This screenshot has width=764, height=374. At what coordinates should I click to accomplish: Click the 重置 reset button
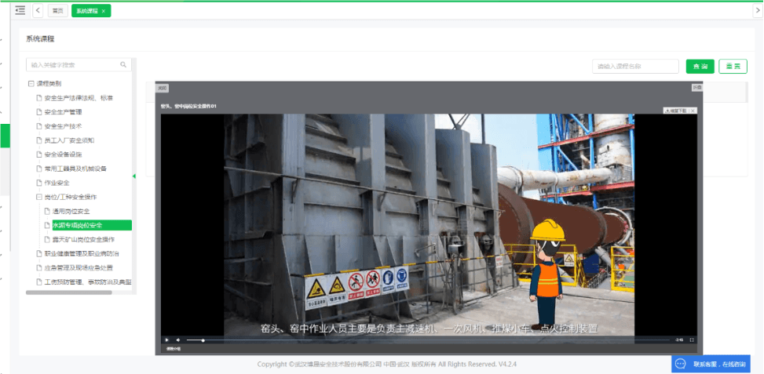(x=733, y=67)
